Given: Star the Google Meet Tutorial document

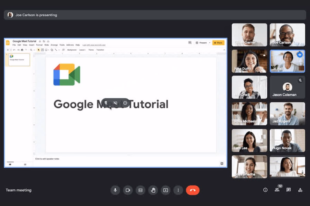Looking at the screenshot, I should (x=40, y=41).
